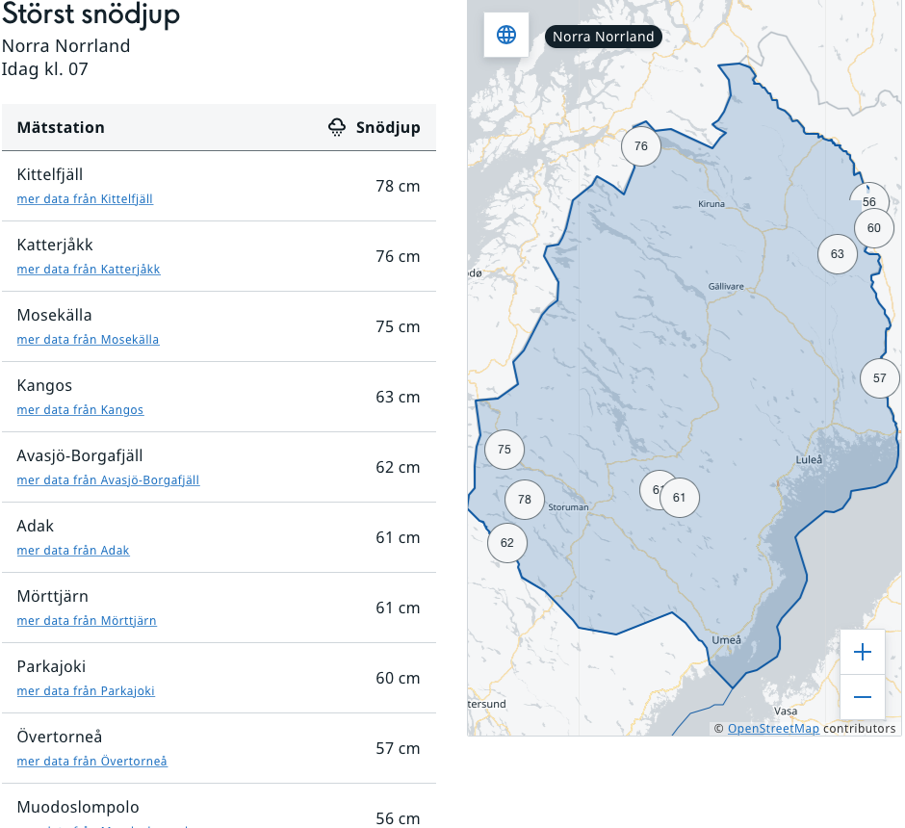Zoom out with the map minus button
This screenshot has width=905, height=828.
(x=862, y=697)
